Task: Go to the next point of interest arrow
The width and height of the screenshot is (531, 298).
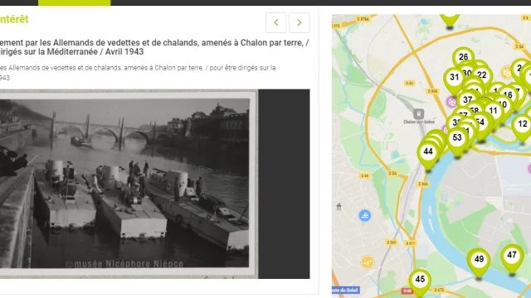Action: click(300, 22)
